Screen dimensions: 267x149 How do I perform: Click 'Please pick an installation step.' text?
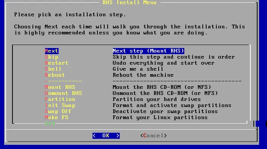[70, 15]
